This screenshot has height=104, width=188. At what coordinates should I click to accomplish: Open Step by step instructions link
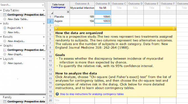(92, 94)
